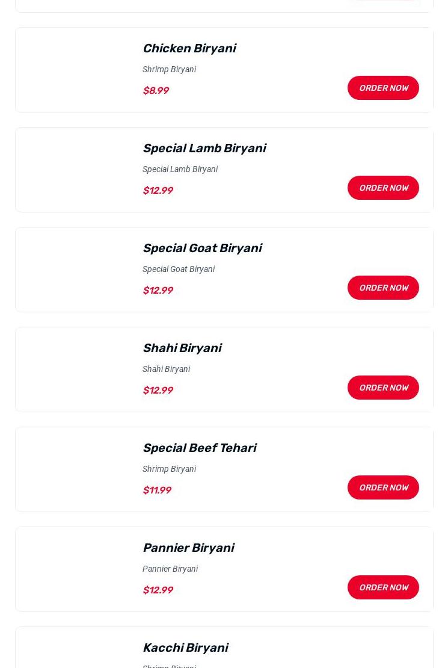The width and height of the screenshot is (448, 668).
Task: Open the Chicken Biryani item title
Action: pos(189,48)
